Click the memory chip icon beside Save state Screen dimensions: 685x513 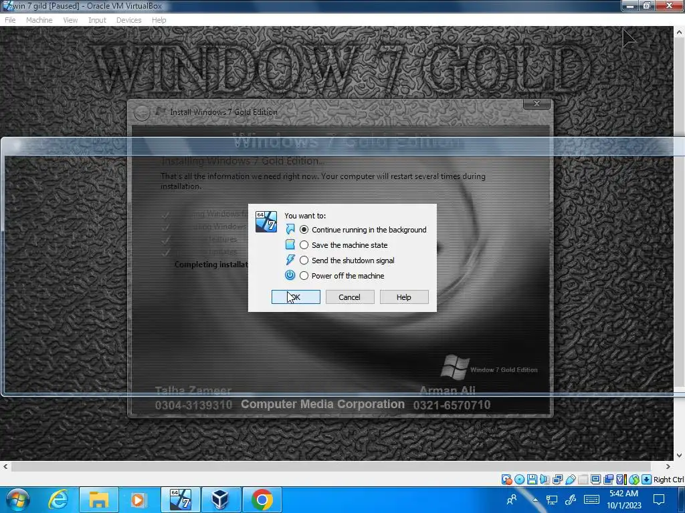(290, 244)
